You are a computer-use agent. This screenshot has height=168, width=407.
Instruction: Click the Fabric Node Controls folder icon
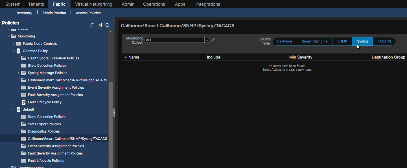click(x=19, y=44)
